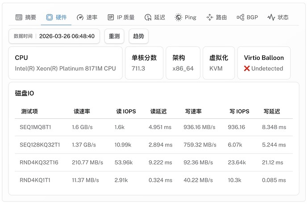Click the RND4KQ32T16 test row name
The width and height of the screenshot is (308, 205).
coord(39,163)
